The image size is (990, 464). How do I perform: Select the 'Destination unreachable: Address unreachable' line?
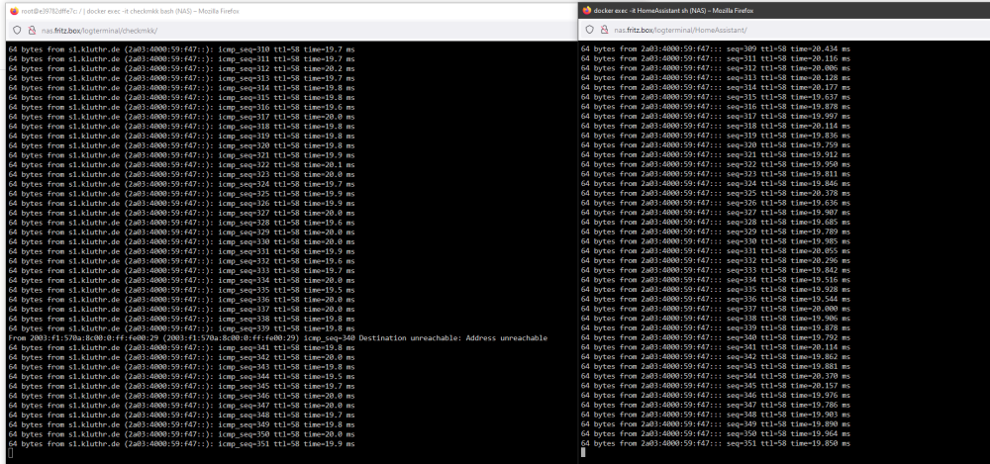[278, 337]
